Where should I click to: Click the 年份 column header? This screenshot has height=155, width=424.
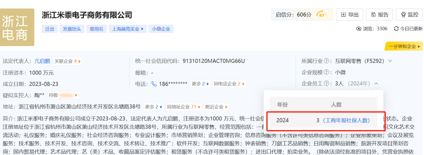pos(283,105)
